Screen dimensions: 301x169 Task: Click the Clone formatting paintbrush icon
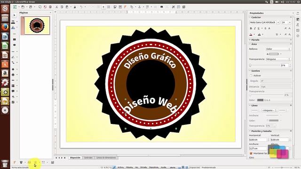click(75, 7)
